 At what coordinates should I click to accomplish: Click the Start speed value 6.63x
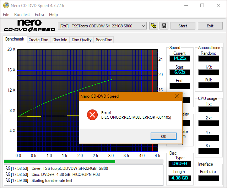click(x=180, y=72)
